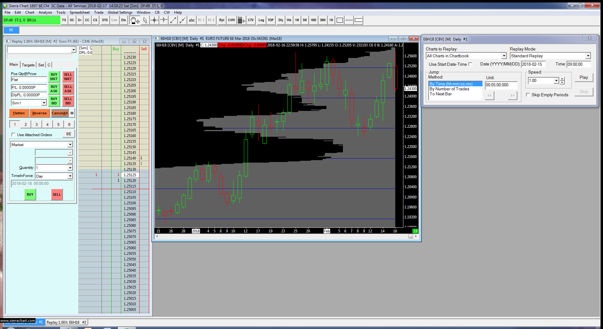Open the Quantity dropdown
The width and height of the screenshot is (603, 329).
pyautogui.click(x=70, y=168)
